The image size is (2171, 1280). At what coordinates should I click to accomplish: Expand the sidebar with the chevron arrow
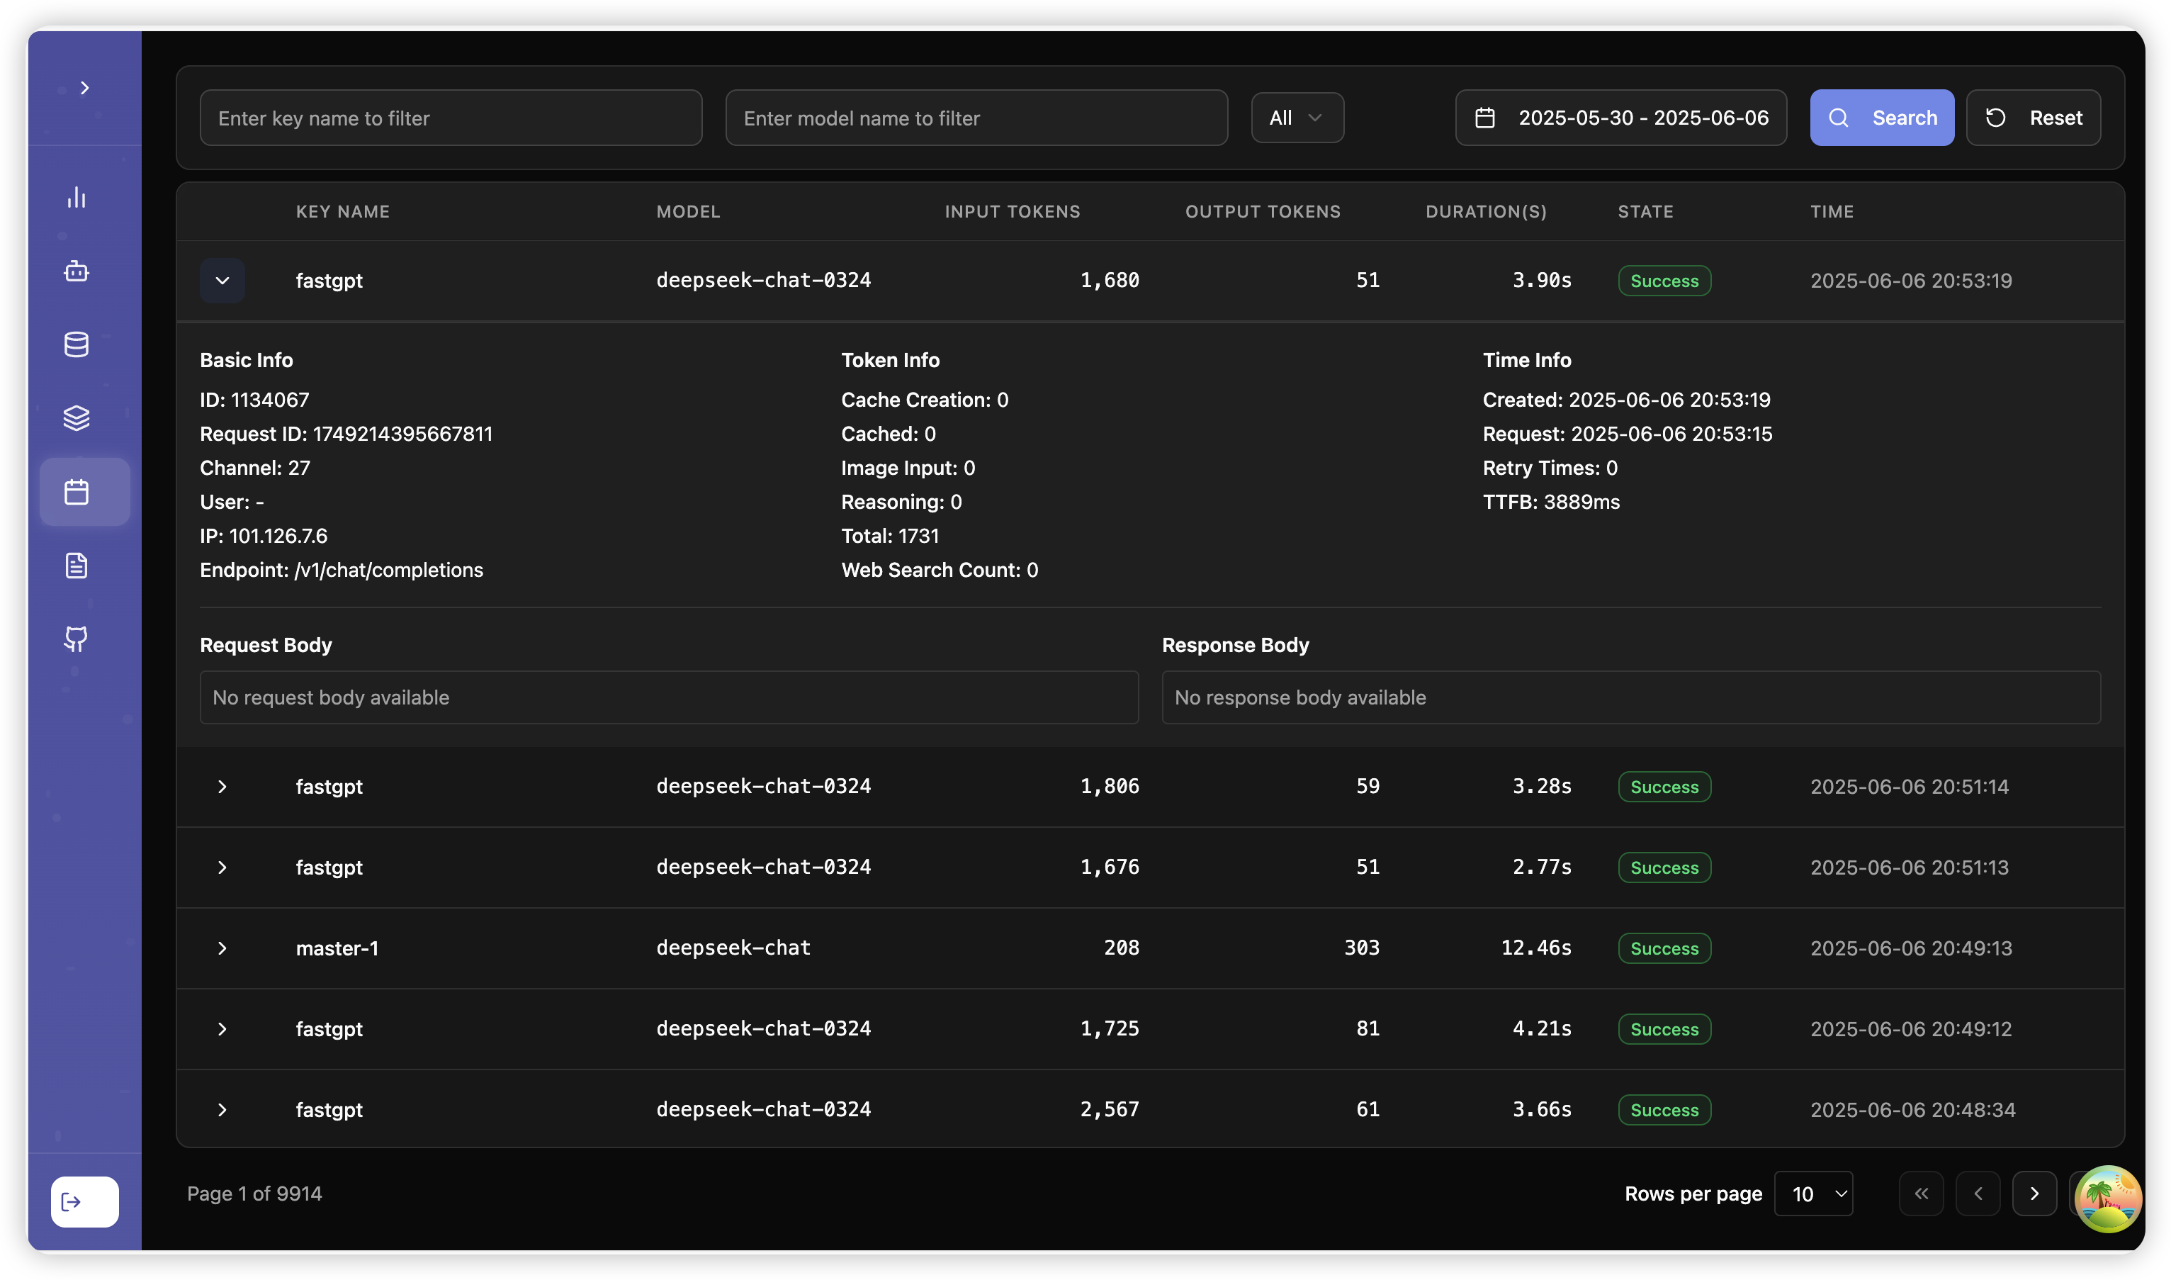click(x=84, y=88)
